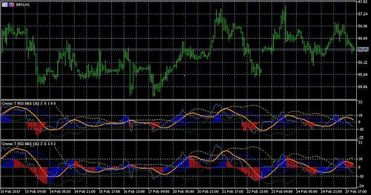
Task: Click the horizontal bid price line on chart
Action: point(179,49)
